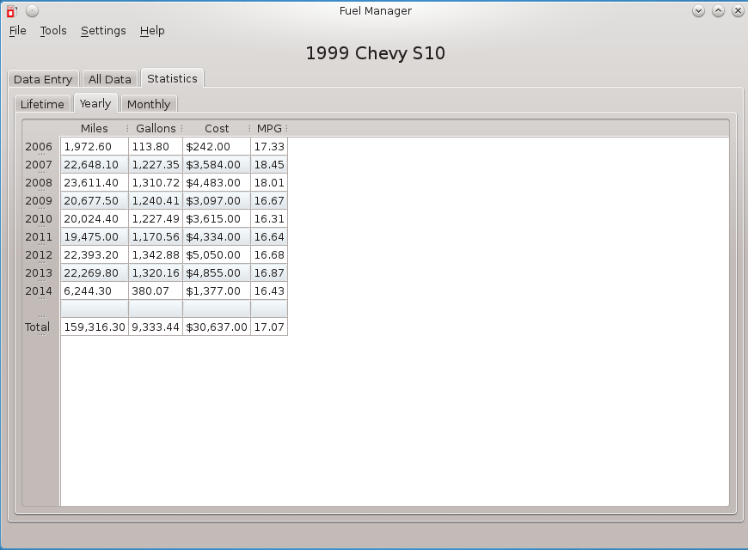
Task: Click the 6,244.30 miles cell
Action: pos(95,291)
